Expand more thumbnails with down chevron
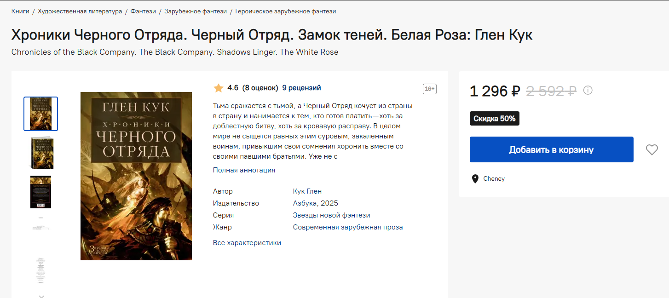This screenshot has height=298, width=669. coord(41,296)
